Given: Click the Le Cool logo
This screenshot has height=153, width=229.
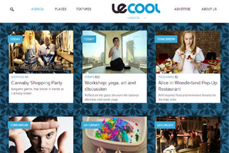Looking at the screenshot, I should pos(136,8).
